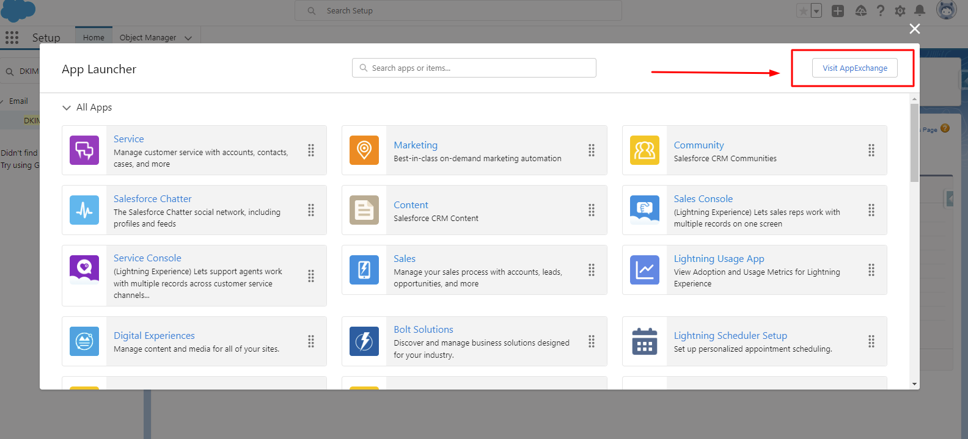Image resolution: width=968 pixels, height=439 pixels.
Task: Click the Visit AppExchange button
Action: pos(855,68)
